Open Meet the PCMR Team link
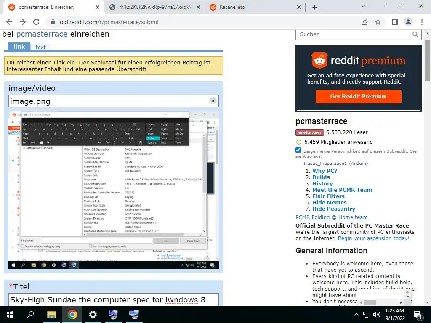 tap(342, 190)
